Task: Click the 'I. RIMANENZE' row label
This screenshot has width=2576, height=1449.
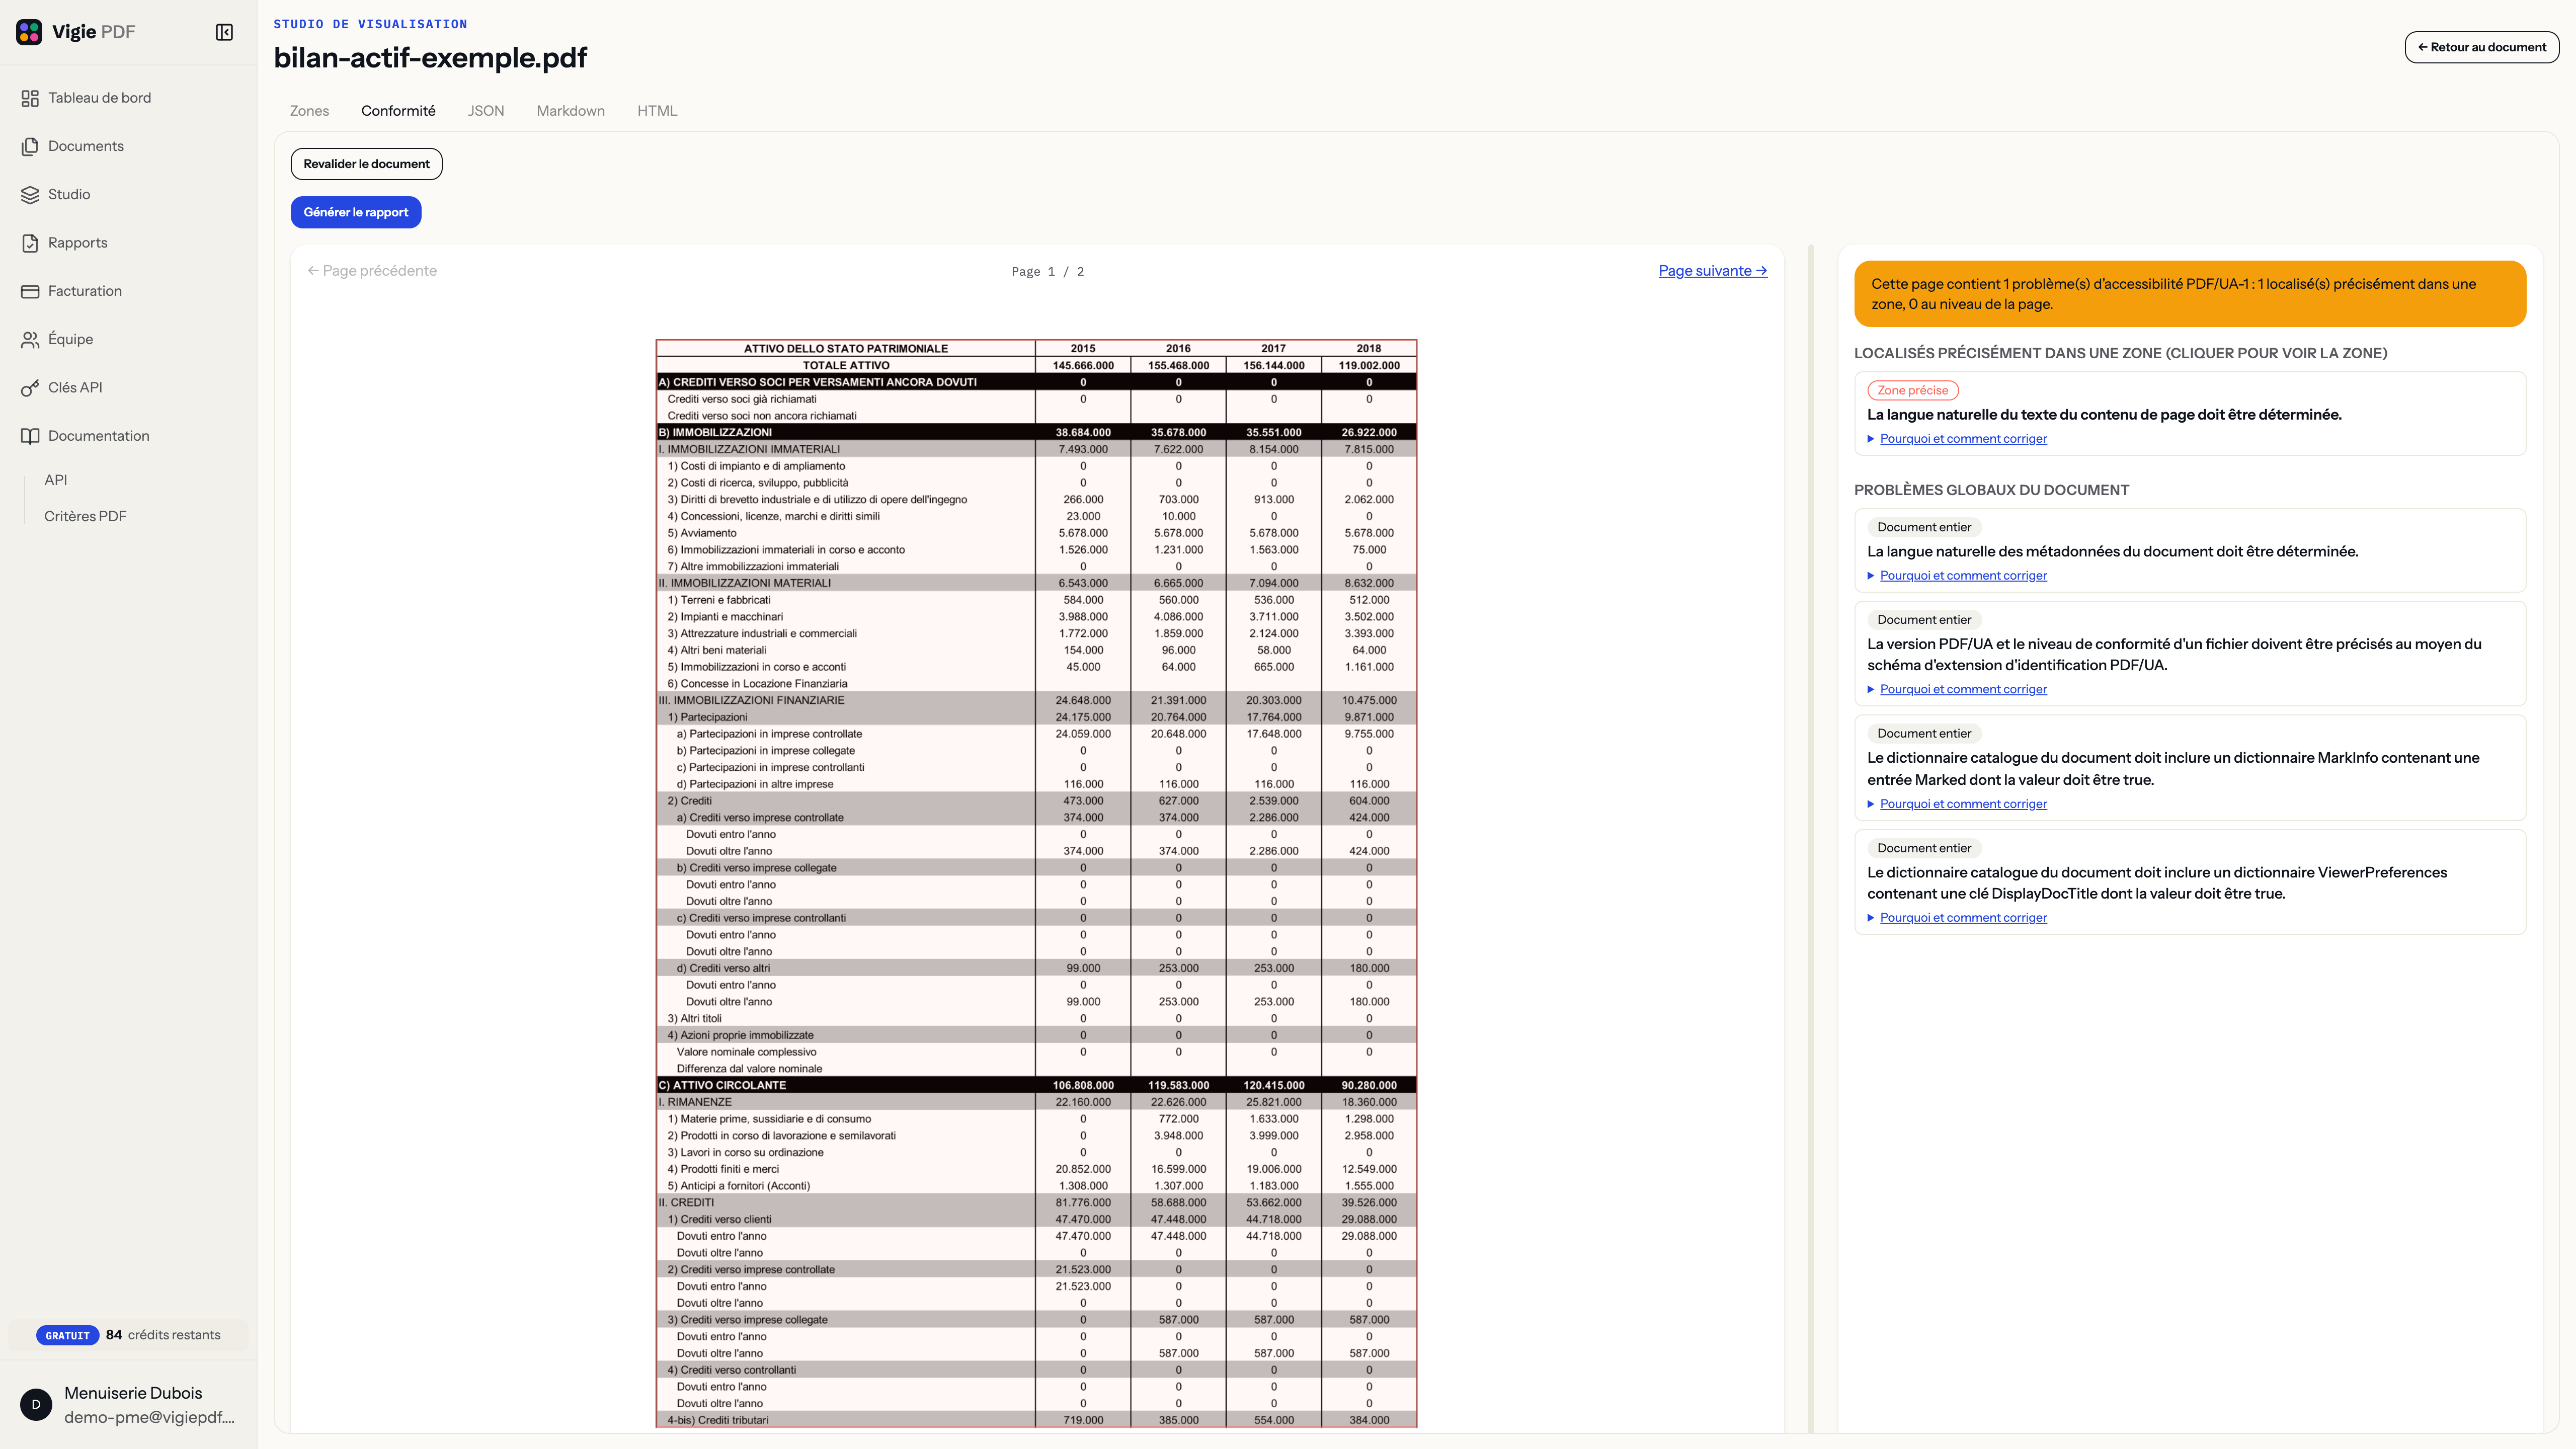Action: point(695,1102)
